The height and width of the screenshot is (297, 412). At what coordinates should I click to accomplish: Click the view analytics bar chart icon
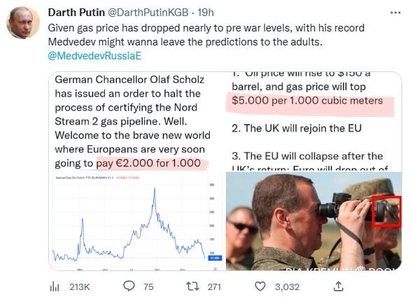55,287
